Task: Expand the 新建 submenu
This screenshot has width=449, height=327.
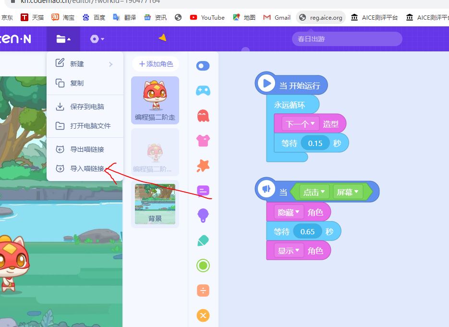Action: coord(85,63)
